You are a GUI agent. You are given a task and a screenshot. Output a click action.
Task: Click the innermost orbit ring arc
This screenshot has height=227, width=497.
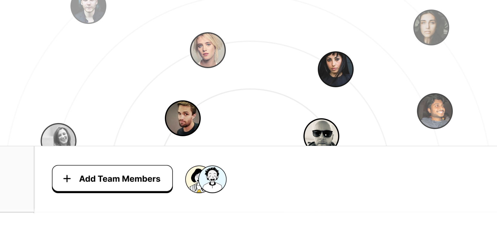251,89
